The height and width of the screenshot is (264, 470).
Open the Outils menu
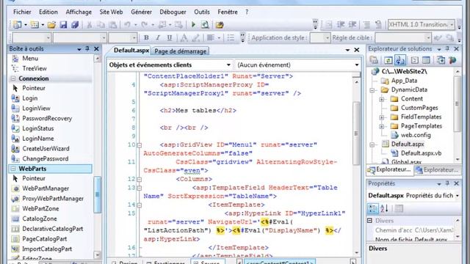[202, 12]
